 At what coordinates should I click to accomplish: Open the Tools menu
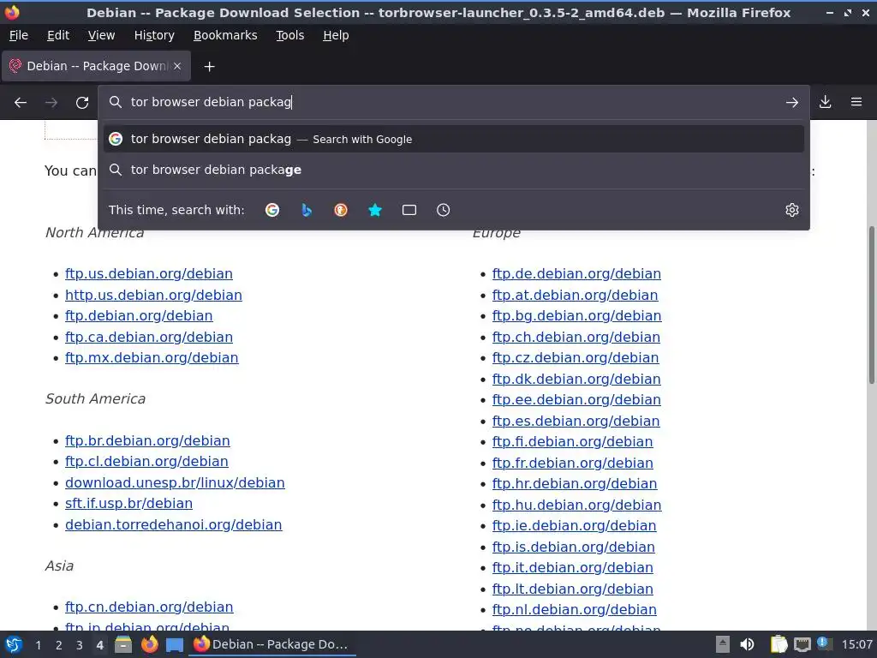pyautogui.click(x=289, y=35)
